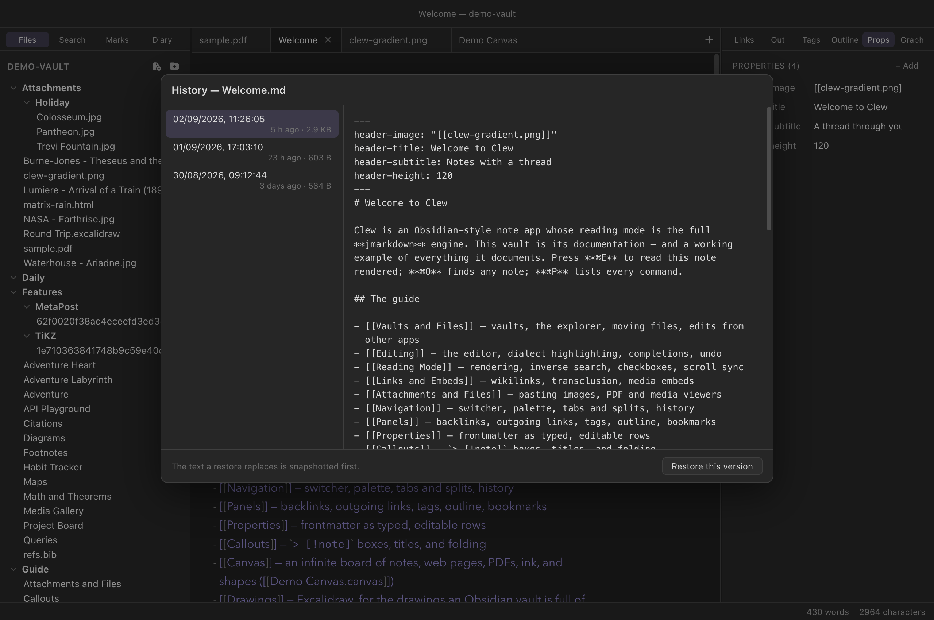Open the API Playground note

point(57,409)
